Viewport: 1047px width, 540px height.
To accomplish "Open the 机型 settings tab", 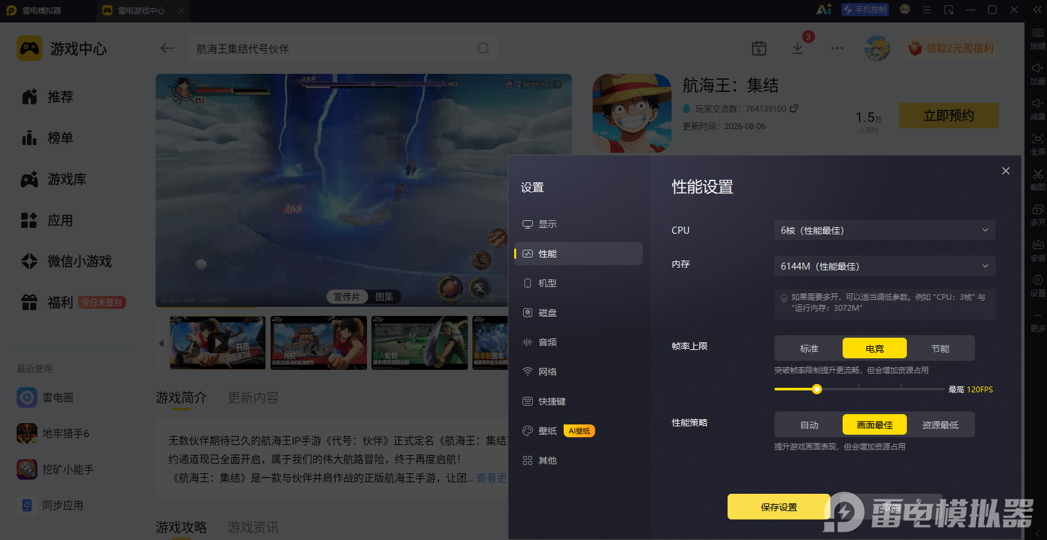I will (x=578, y=283).
